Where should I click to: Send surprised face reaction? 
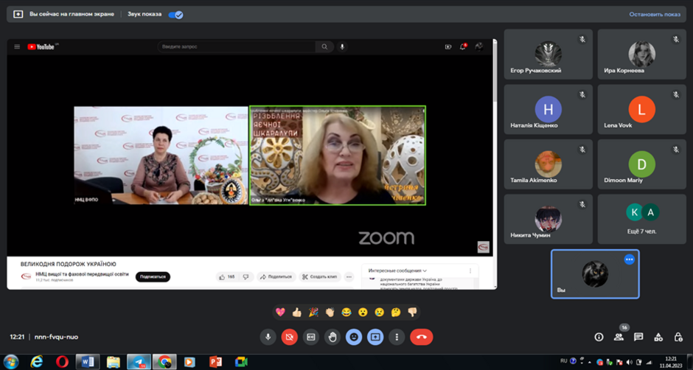[x=363, y=312]
